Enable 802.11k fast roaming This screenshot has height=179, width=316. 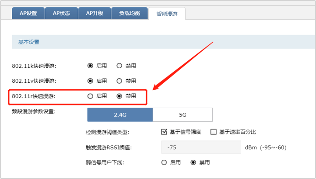point(91,66)
